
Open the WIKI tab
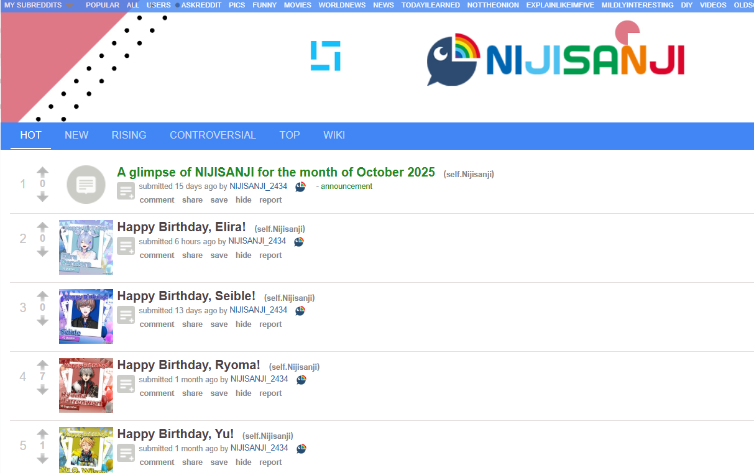334,135
